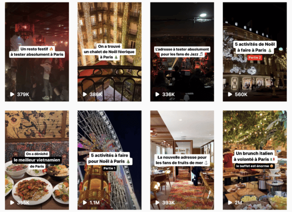Click the play icon beside 2M views
Image resolution: width=292 pixels, height=212 pixels.
click(230, 203)
